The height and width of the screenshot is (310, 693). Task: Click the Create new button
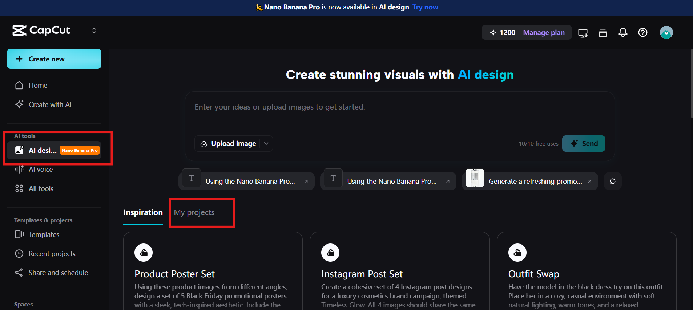tap(54, 59)
